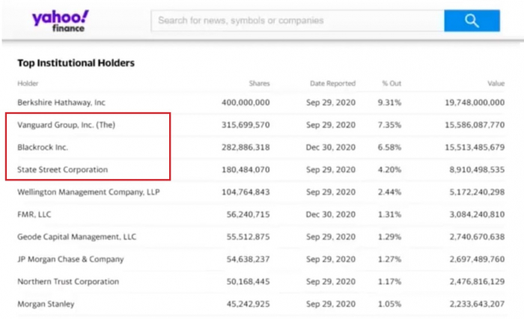
Task: Select the value 2,233,643,207
Action: [477, 304]
